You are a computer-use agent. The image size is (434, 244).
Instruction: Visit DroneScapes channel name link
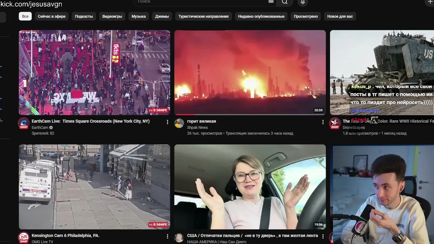(354, 127)
